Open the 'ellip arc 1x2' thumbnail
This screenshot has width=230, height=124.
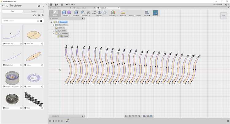12,34
